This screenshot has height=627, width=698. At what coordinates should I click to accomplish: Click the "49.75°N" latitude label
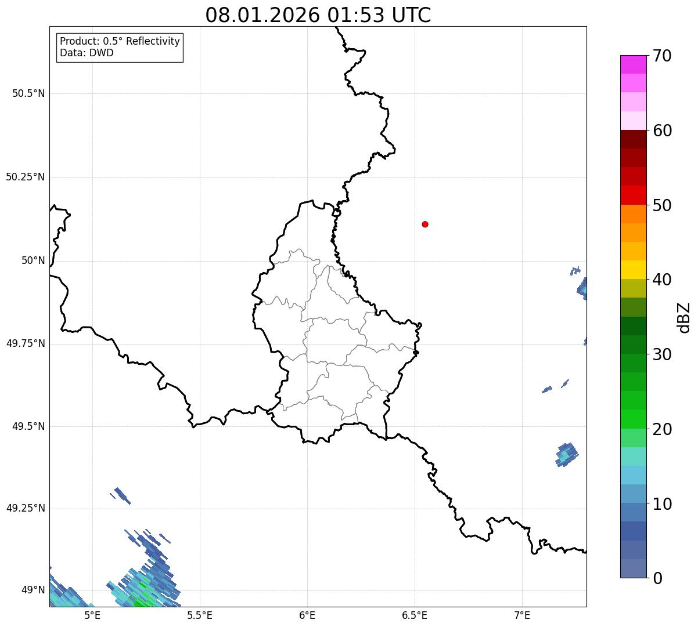click(x=26, y=343)
